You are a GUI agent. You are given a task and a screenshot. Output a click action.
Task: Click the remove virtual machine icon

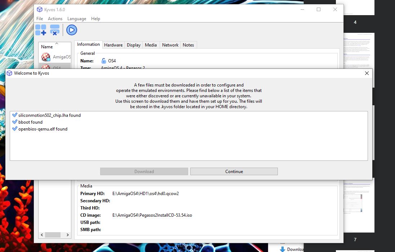pos(55,30)
